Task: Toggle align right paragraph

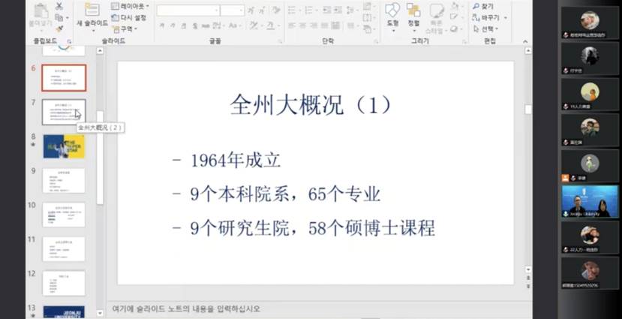Action: click(x=314, y=26)
